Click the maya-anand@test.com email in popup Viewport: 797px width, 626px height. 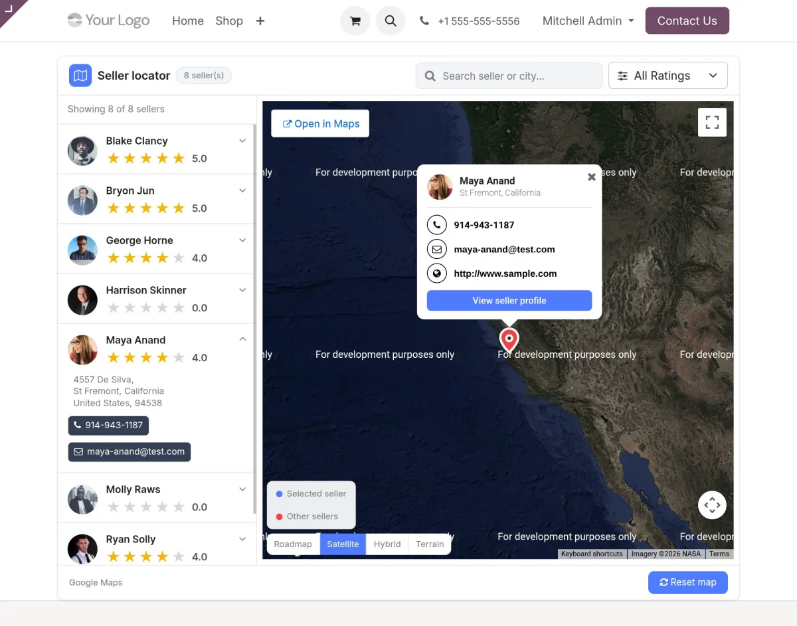(x=504, y=250)
